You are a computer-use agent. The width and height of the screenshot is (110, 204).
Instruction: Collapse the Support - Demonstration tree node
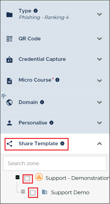tap(17, 177)
